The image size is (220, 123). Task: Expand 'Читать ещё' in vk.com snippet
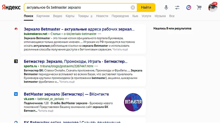pyautogui.click(x=46, y=111)
